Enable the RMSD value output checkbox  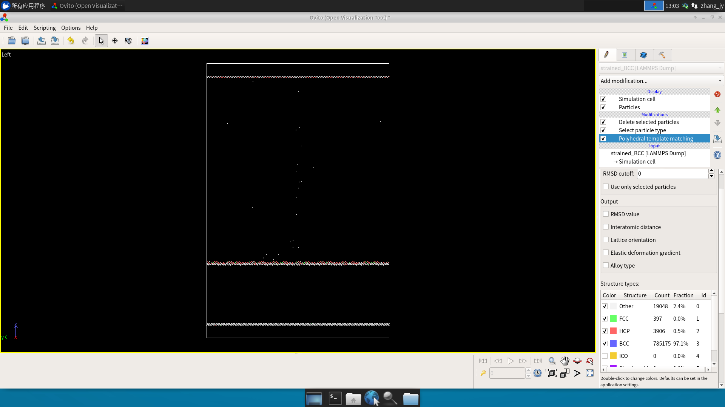tap(606, 214)
